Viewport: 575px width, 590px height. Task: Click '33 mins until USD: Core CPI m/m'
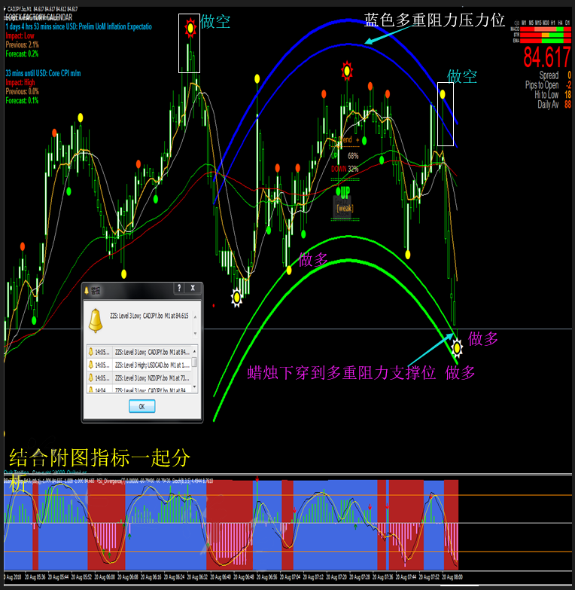click(43, 73)
